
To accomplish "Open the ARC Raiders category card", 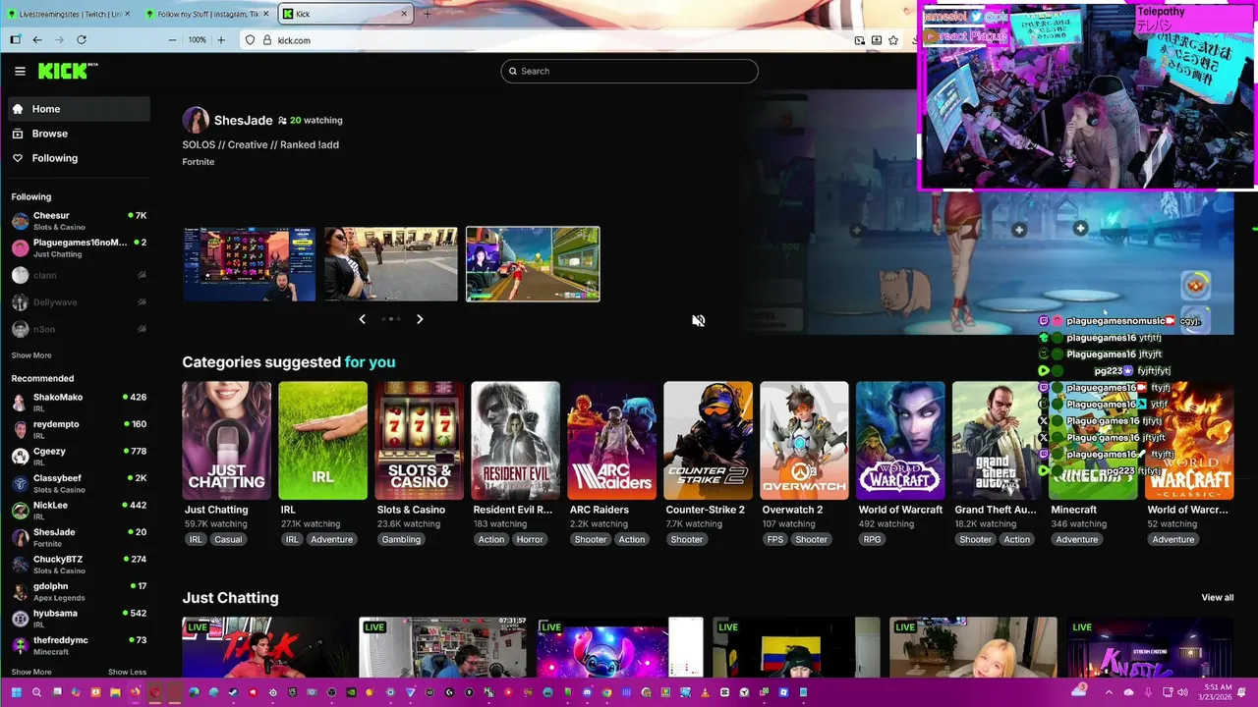I will (x=611, y=441).
